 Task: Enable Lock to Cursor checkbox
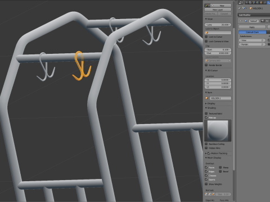(x=206, y=37)
